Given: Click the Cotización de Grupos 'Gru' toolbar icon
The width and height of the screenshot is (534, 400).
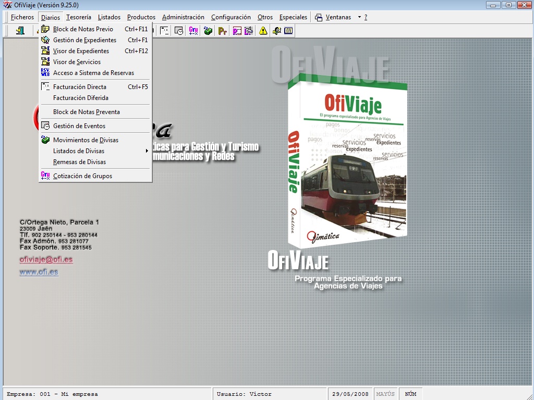Looking at the screenshot, I should coord(193,31).
